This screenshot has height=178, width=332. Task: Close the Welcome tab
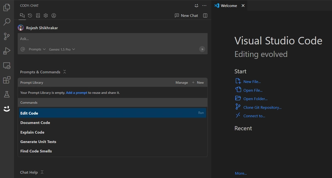[243, 6]
